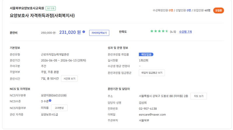The image size is (233, 130).
Task: Open the 수강평 7개 reviews link
Action: (x=185, y=32)
